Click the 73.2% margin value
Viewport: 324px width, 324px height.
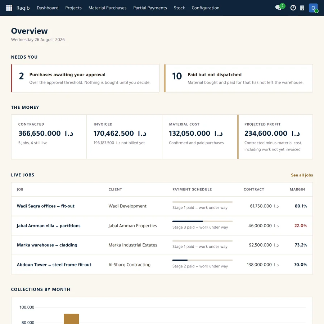coord(301,245)
